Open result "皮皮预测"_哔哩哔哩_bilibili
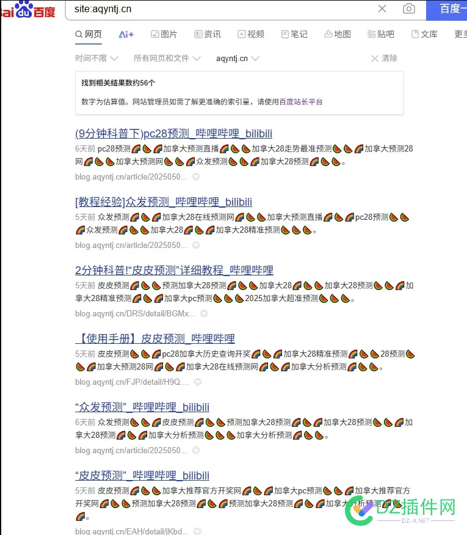The image size is (467, 535). point(142,475)
